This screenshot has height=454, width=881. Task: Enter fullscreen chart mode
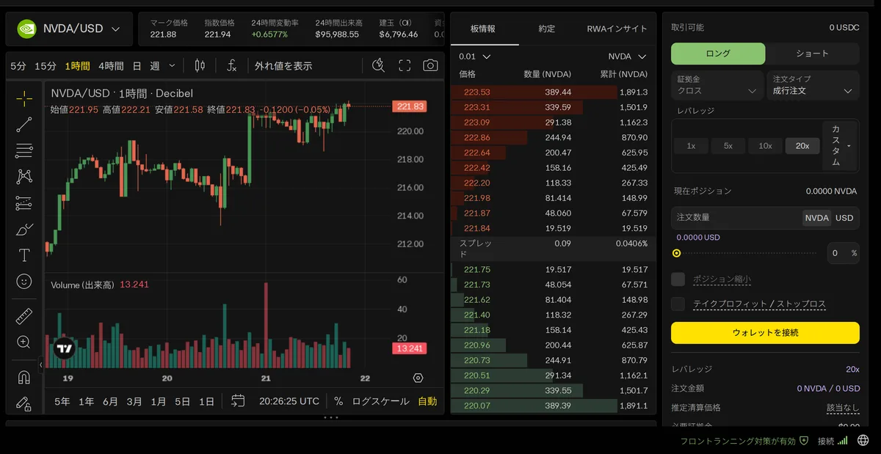coord(405,65)
